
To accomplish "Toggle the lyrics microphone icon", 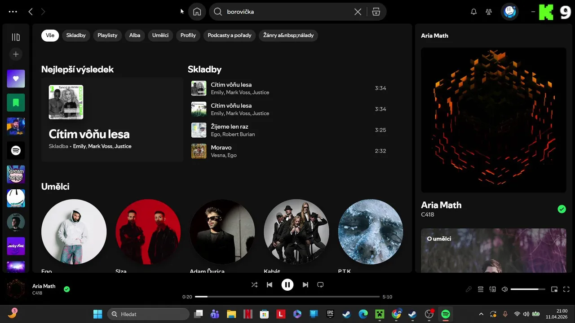I will [x=469, y=289].
